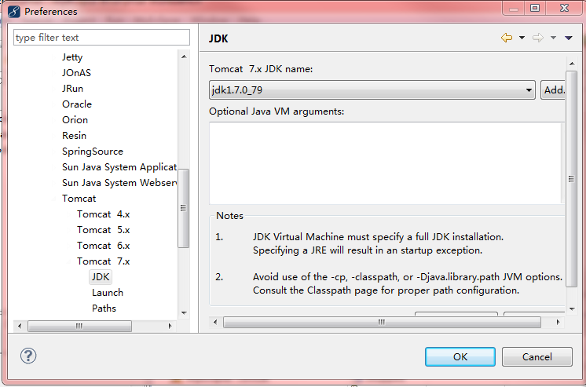Expand the Tomcat 5.x node arrow
The height and width of the screenshot is (387, 586).
[69, 230]
